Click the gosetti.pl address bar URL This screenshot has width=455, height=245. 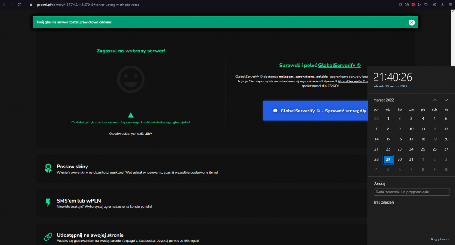[x=88, y=5]
